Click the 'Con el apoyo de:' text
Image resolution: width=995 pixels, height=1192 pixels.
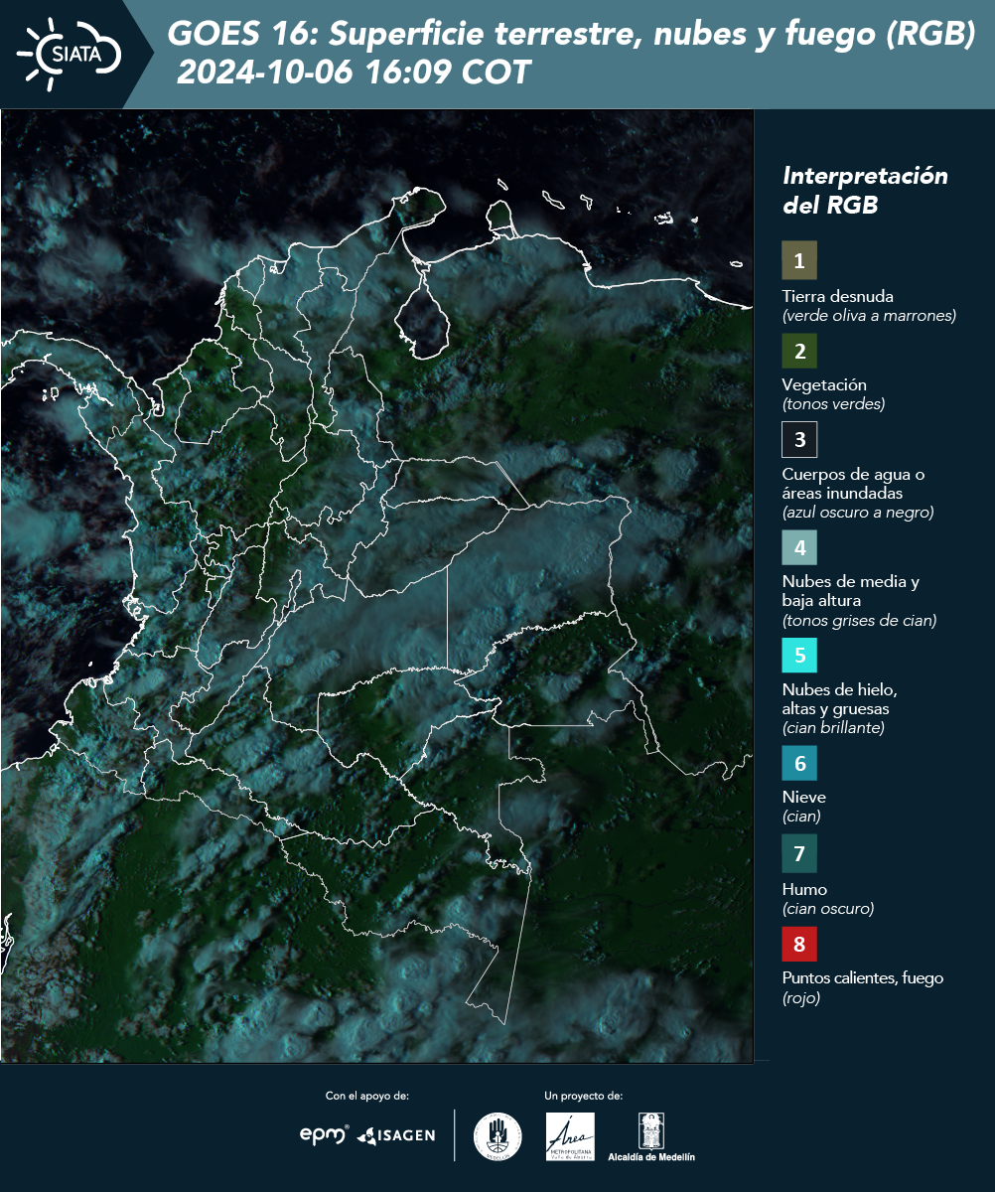367,1096
